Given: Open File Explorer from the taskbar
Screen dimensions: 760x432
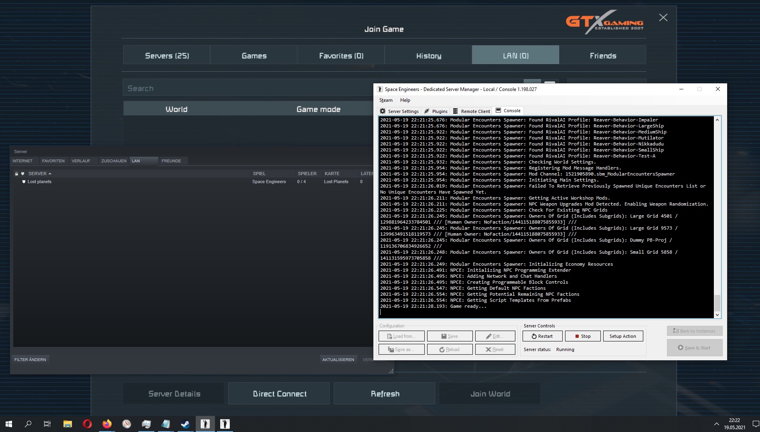Looking at the screenshot, I should (67, 424).
